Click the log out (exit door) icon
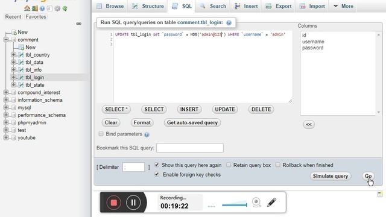 (35, 8)
